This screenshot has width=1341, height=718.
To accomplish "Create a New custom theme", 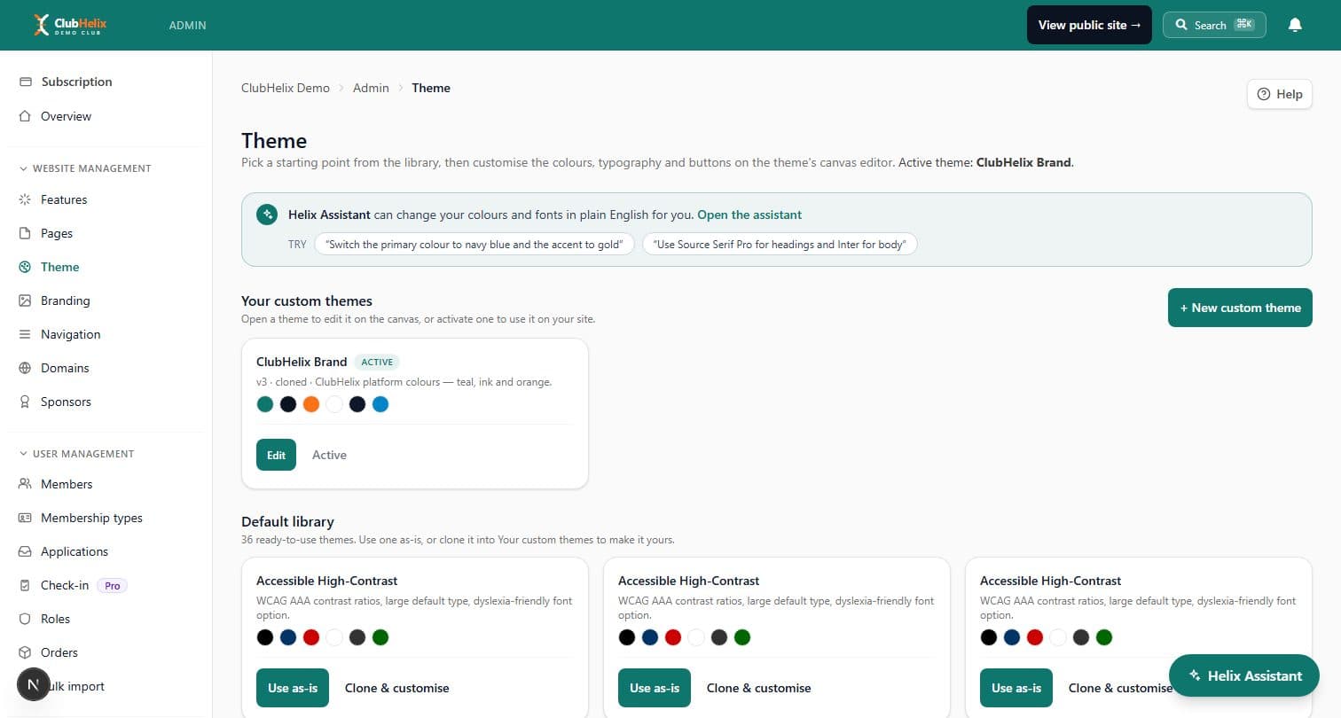I will 1240,308.
